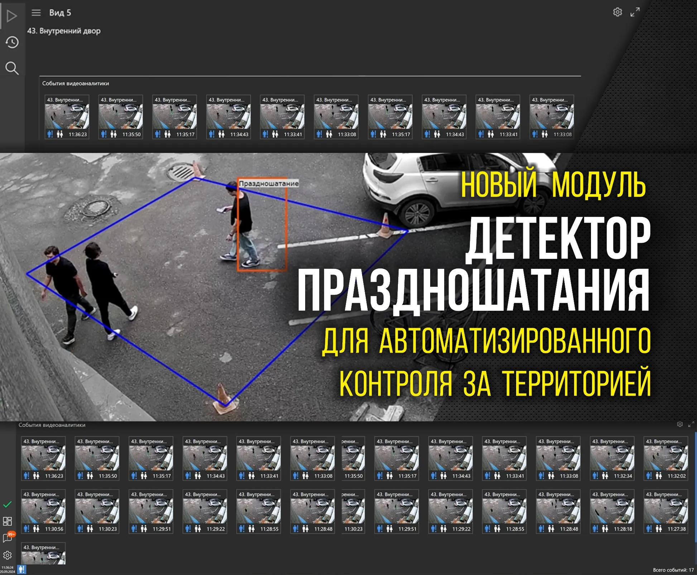Viewport: 697px width, 575px height.
Task: Open events panel settings gear icon
Action: click(680, 424)
